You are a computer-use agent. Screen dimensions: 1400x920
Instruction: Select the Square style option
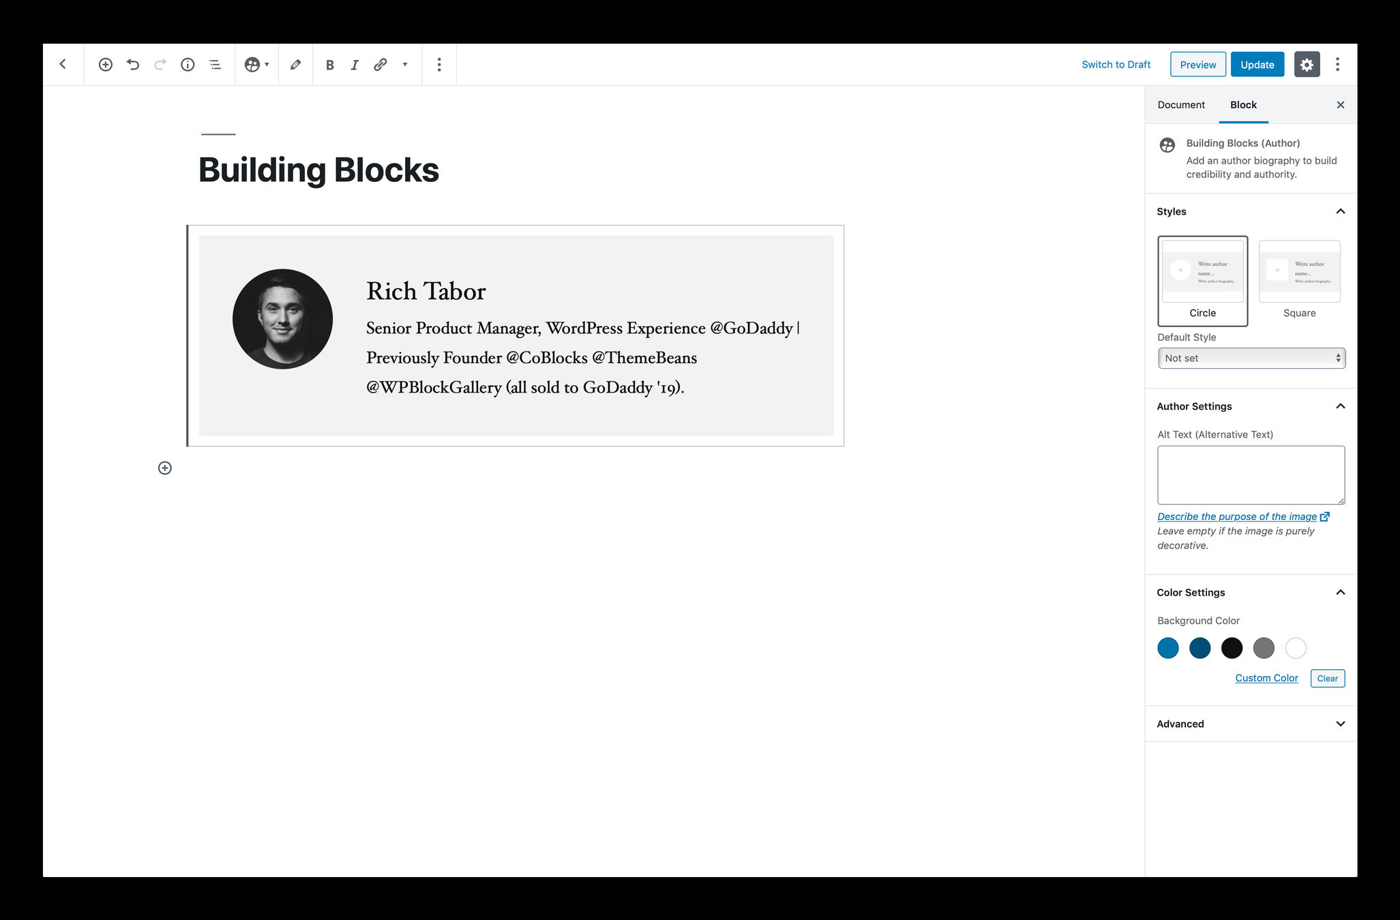(1299, 281)
